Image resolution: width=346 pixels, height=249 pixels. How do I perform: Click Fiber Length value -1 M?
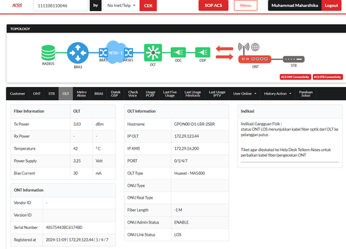pos(178,210)
